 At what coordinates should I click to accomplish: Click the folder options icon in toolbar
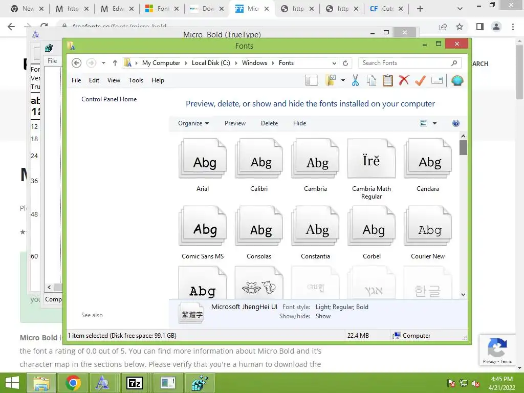[x=331, y=80]
